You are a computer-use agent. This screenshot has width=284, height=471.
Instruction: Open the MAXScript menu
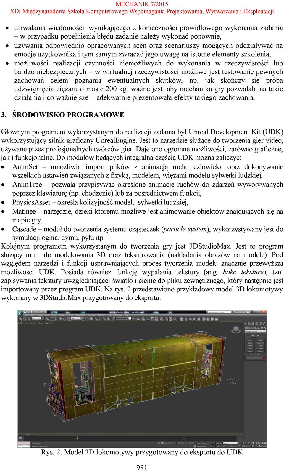point(118,315)
